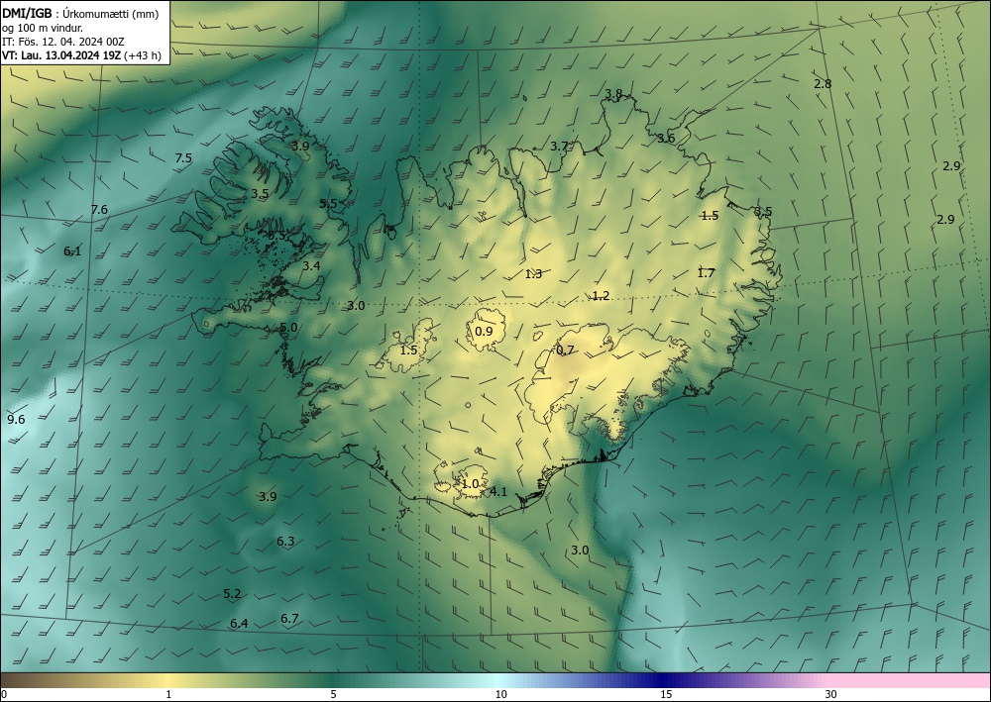This screenshot has height=702, width=991.
Task: Click the 5.0 value on Snæfellsnes
Action: [288, 327]
